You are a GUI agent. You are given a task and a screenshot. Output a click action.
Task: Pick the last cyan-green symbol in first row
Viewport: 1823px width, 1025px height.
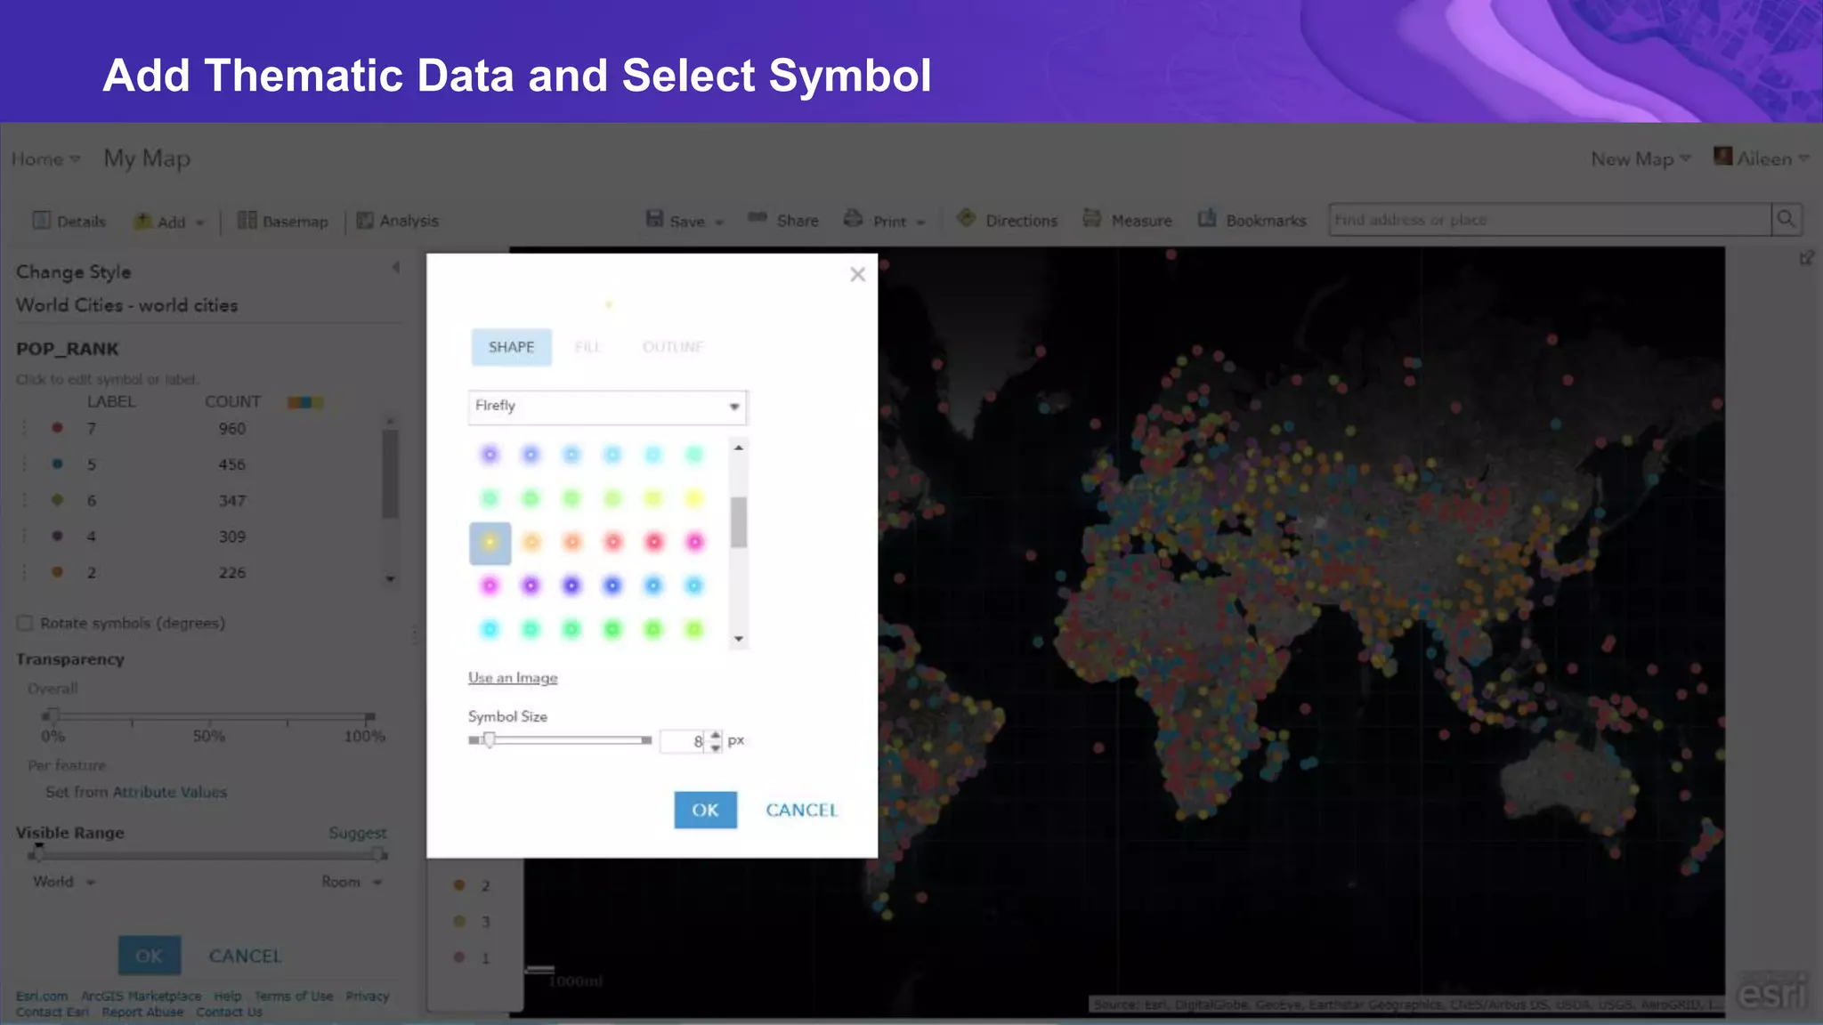coord(694,455)
